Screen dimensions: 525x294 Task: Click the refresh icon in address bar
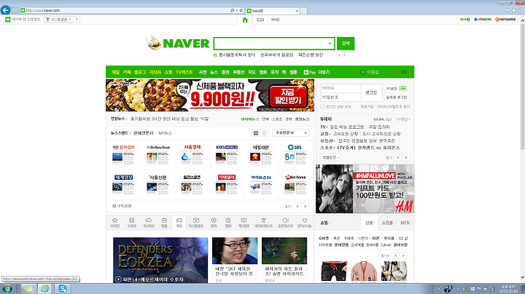coord(241,11)
